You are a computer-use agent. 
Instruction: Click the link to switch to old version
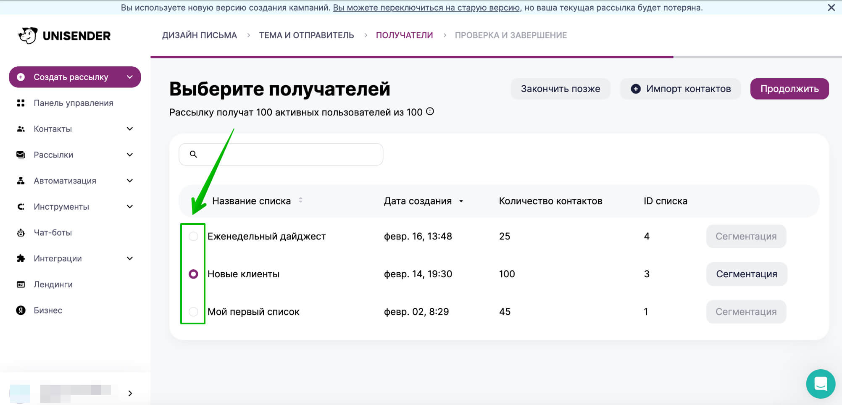(426, 7)
